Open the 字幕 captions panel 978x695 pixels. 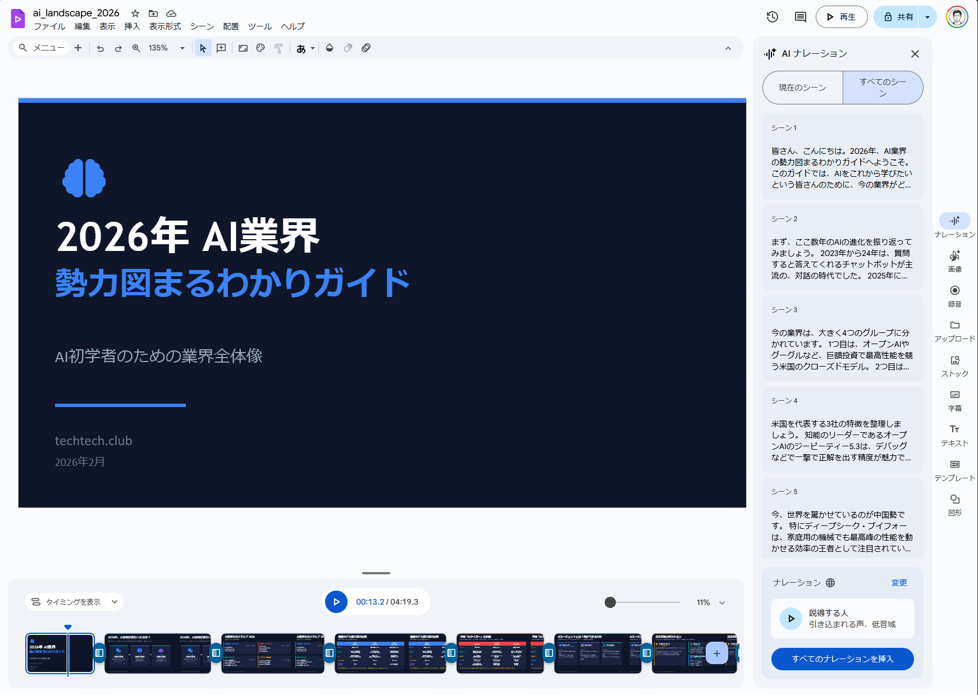954,400
